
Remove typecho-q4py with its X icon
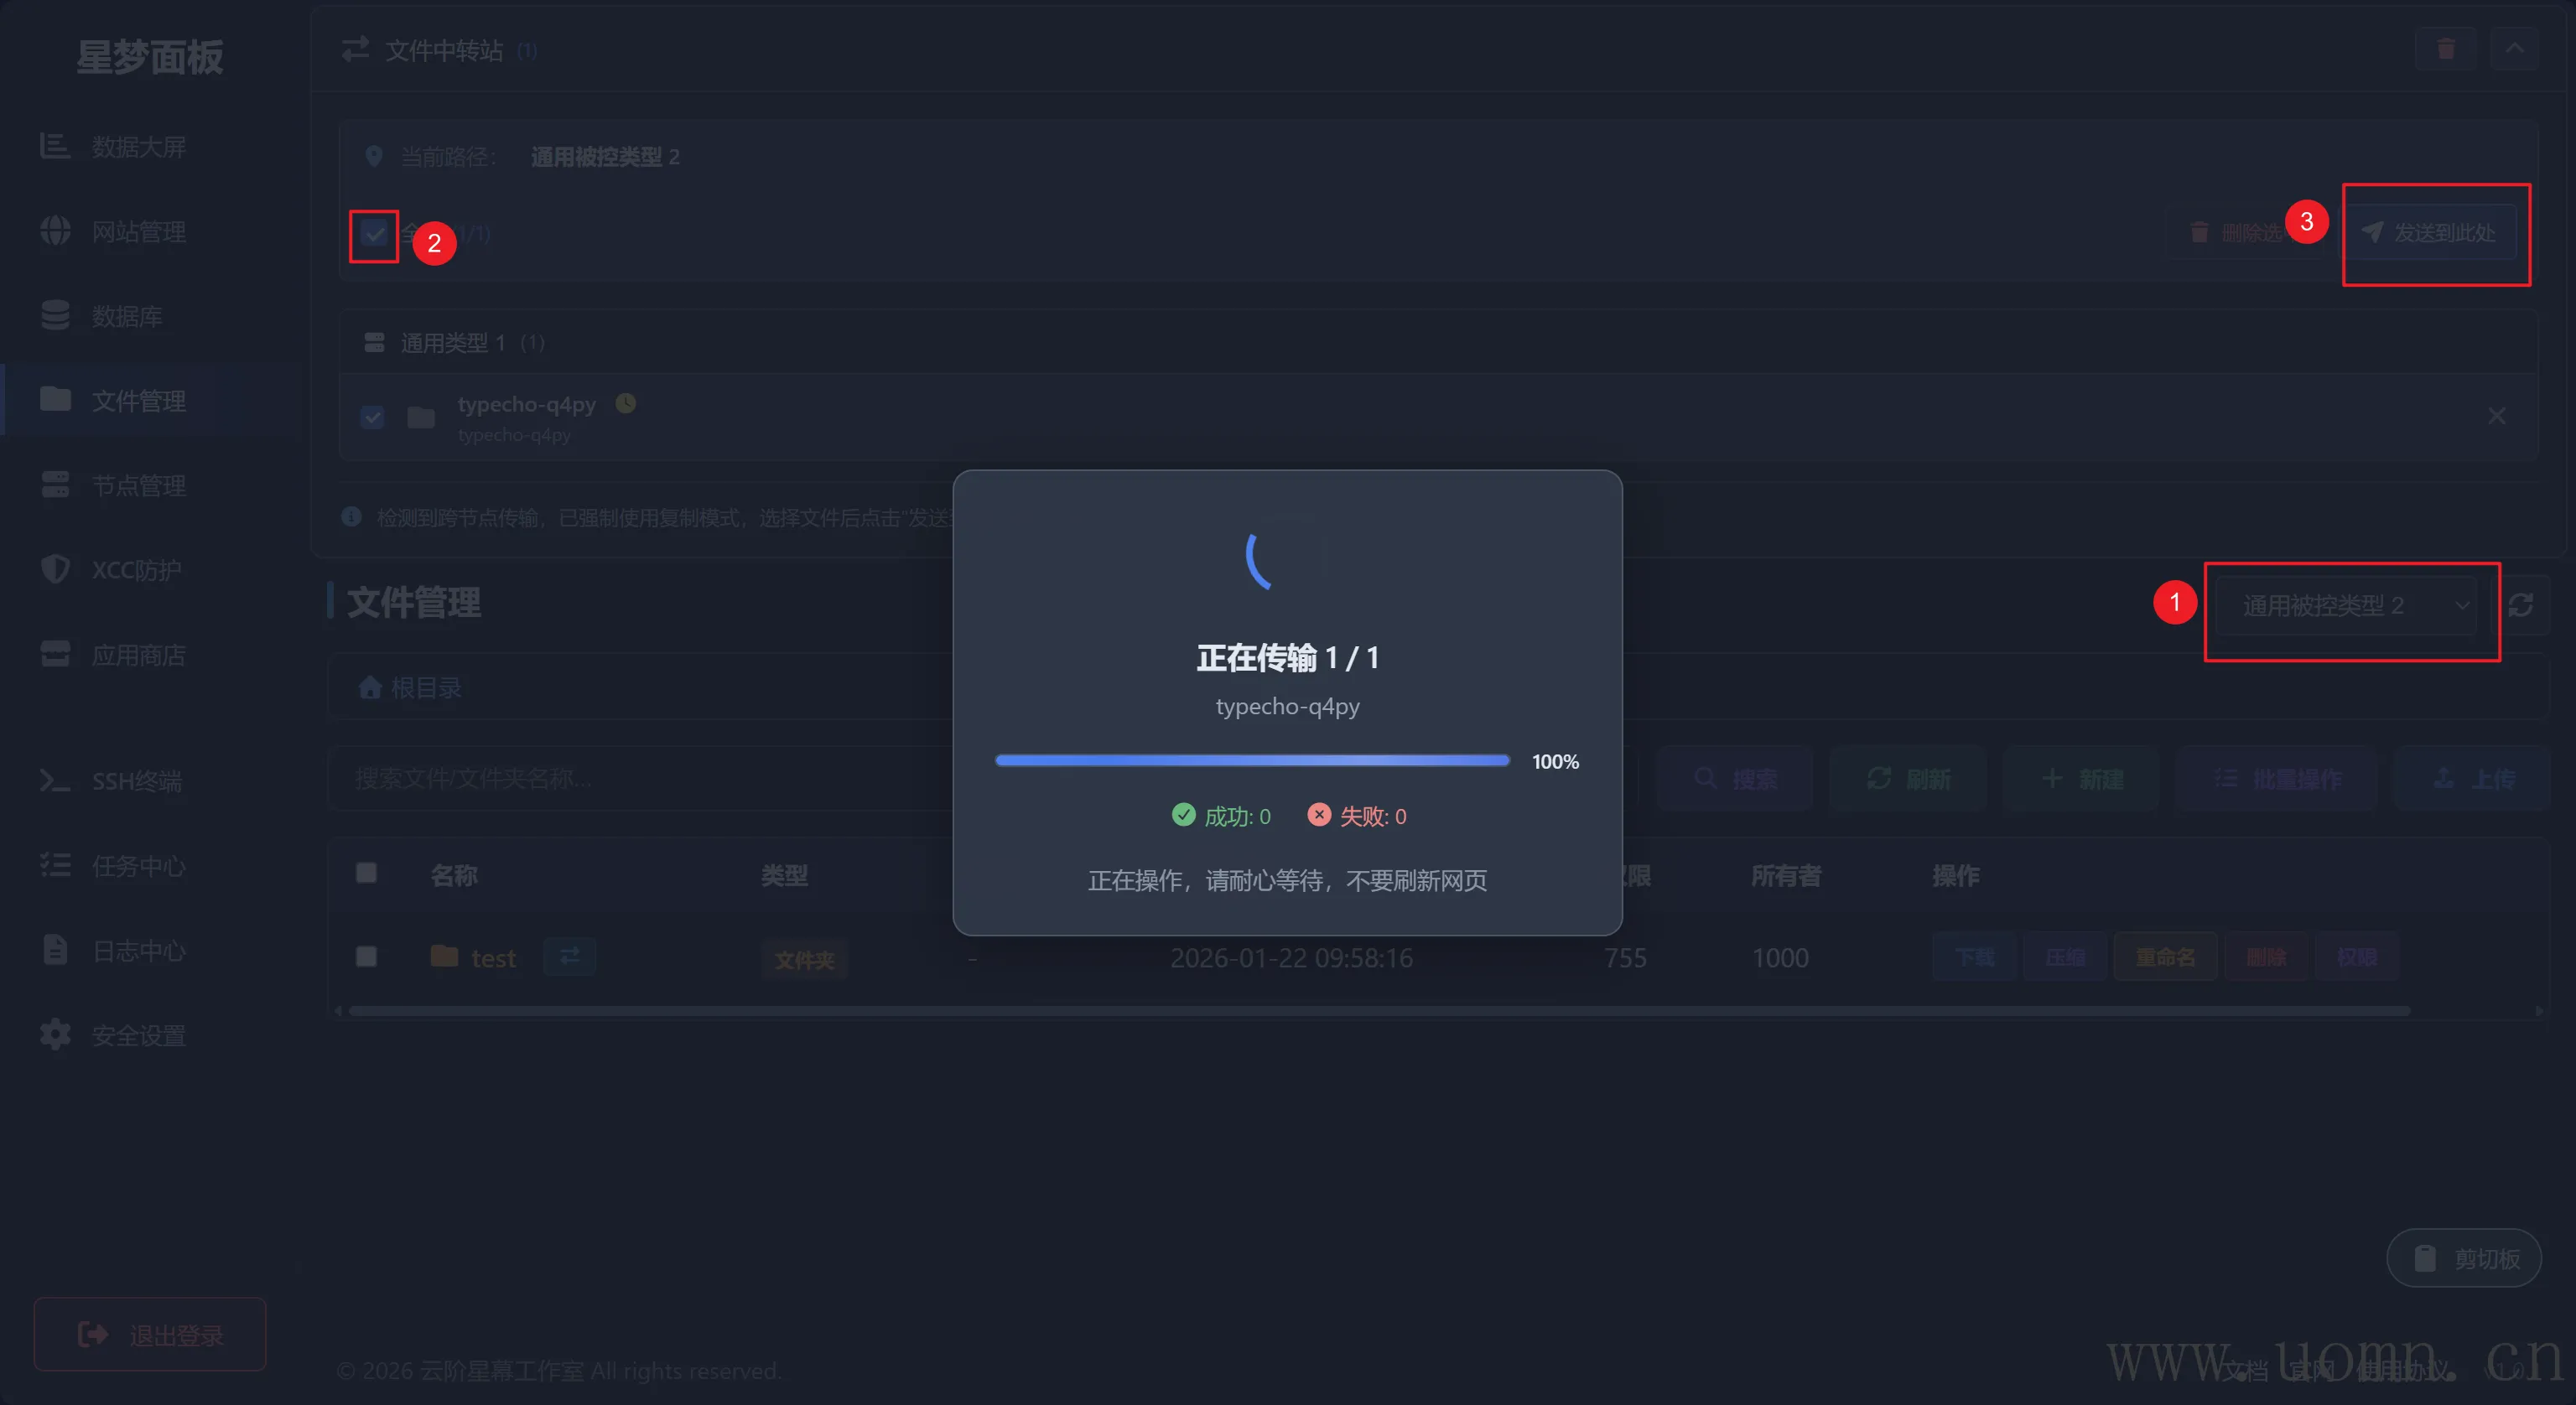click(x=2496, y=416)
